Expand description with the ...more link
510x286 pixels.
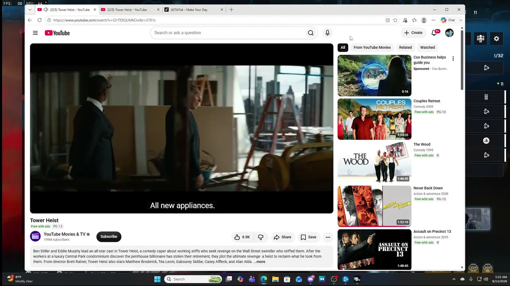tap(259, 262)
